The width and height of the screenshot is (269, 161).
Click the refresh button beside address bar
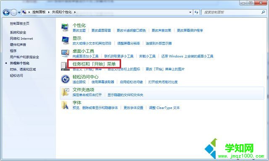coord(196,12)
